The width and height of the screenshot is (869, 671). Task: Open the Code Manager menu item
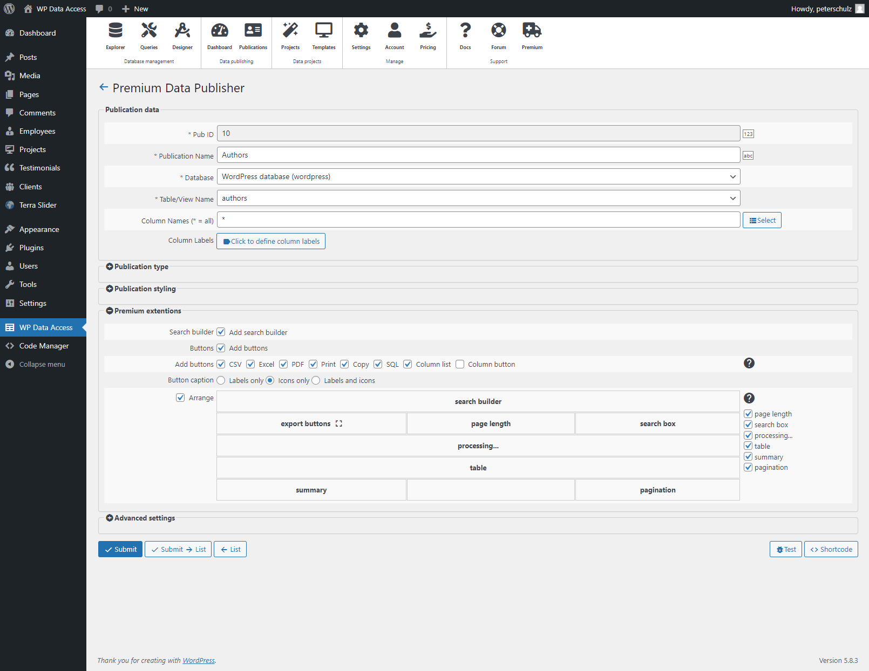tap(44, 346)
